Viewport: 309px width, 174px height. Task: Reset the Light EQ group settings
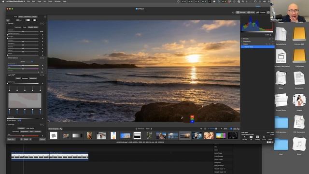pos(43,75)
